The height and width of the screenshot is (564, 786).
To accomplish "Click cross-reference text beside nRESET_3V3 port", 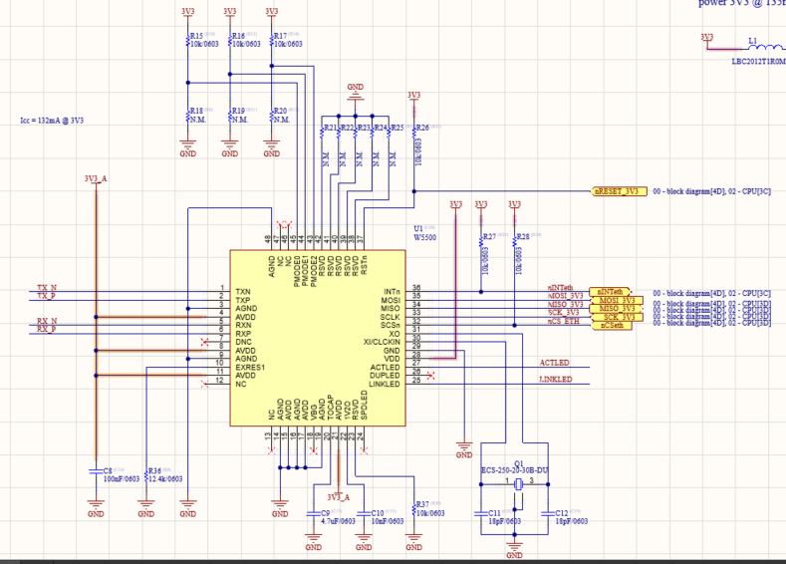I will pyautogui.click(x=712, y=191).
